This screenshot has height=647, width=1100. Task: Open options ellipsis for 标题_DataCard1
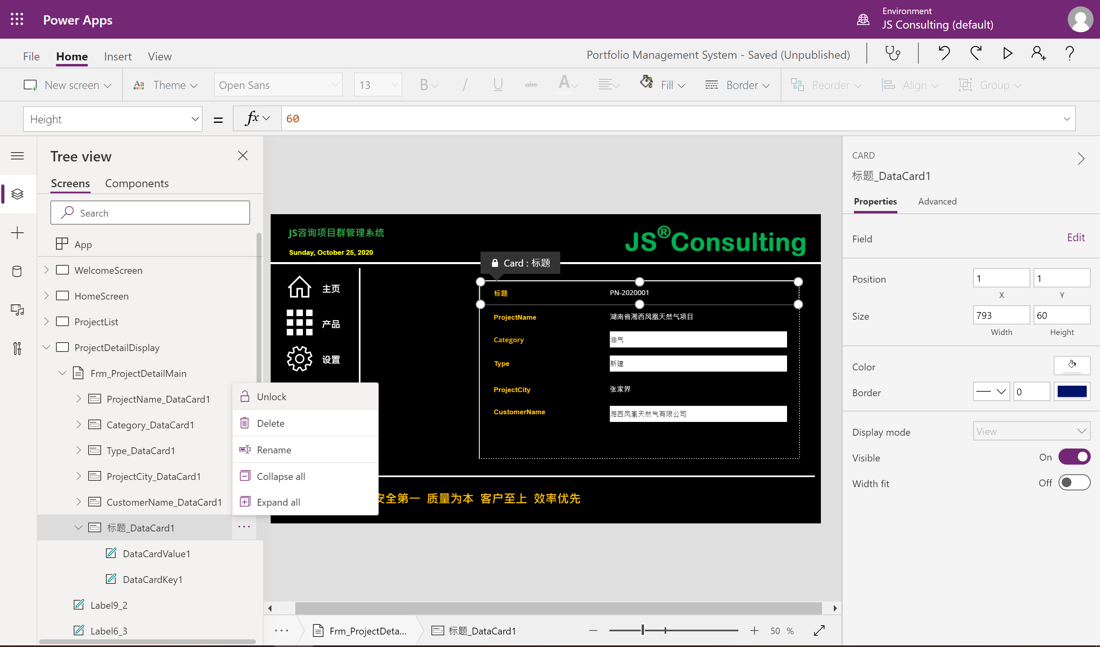[244, 527]
